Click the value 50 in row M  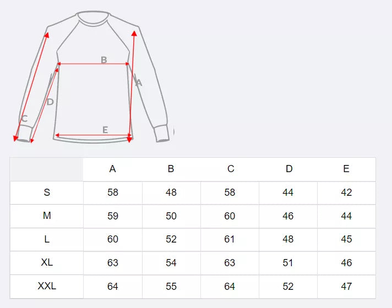pyautogui.click(x=171, y=216)
